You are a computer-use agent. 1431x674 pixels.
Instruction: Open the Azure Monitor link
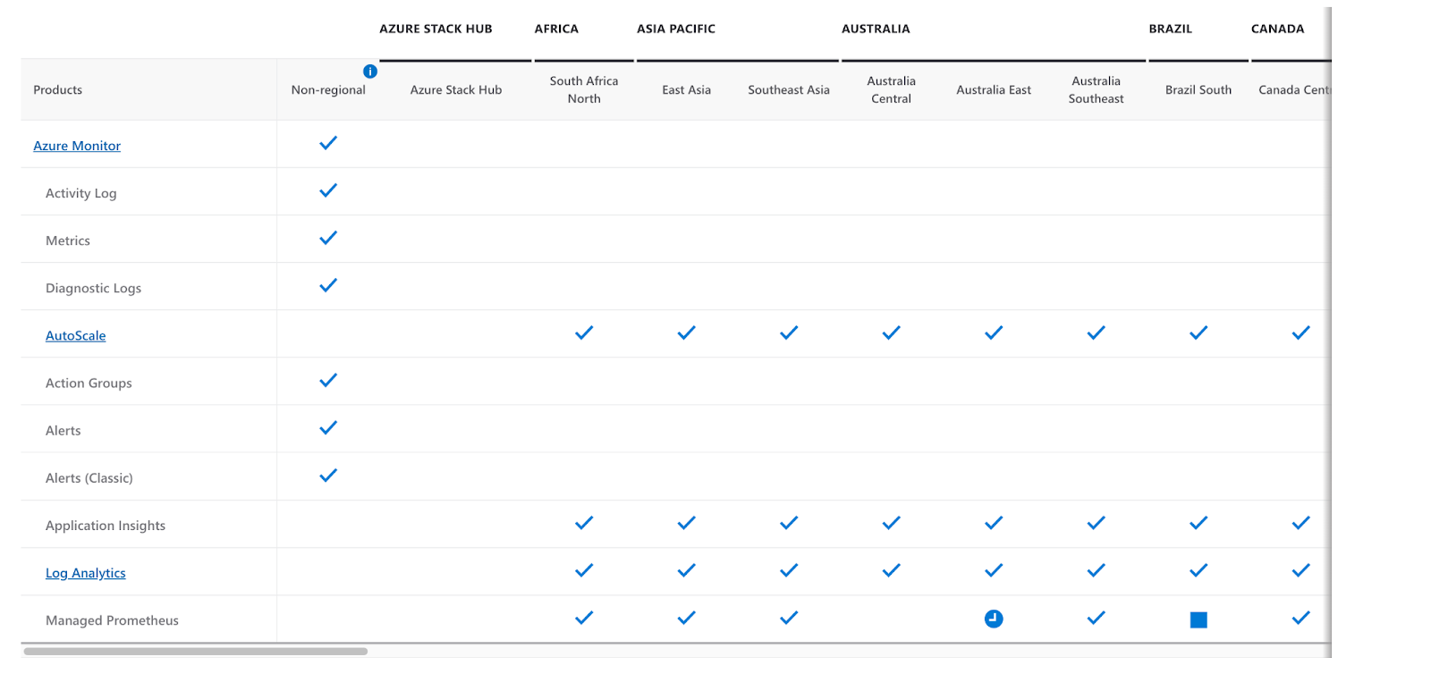77,146
